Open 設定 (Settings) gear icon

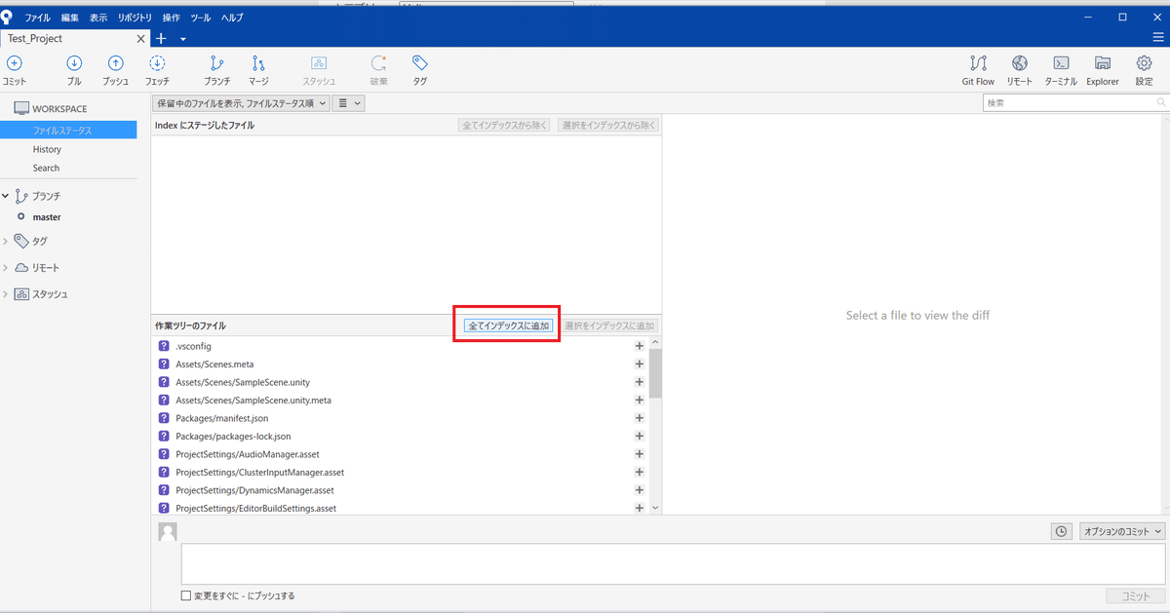coord(1144,63)
